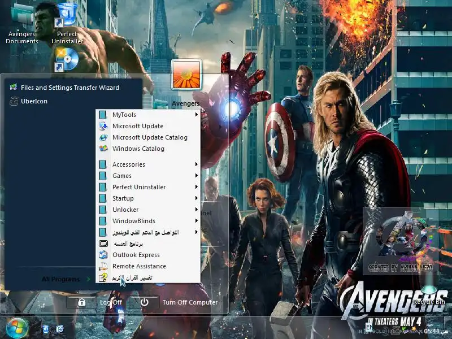Click the Turn Off Computer button
The image size is (452, 339).
point(173,302)
